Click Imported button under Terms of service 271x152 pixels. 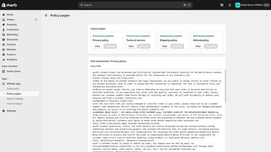[144, 46]
